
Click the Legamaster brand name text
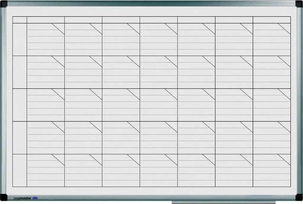tap(22, 198)
